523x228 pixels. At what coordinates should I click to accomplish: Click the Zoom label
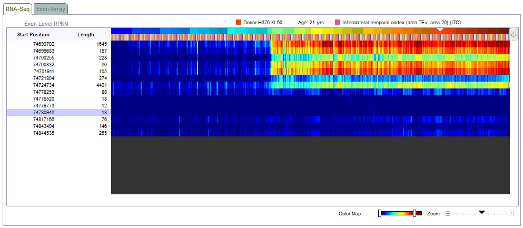click(x=433, y=214)
